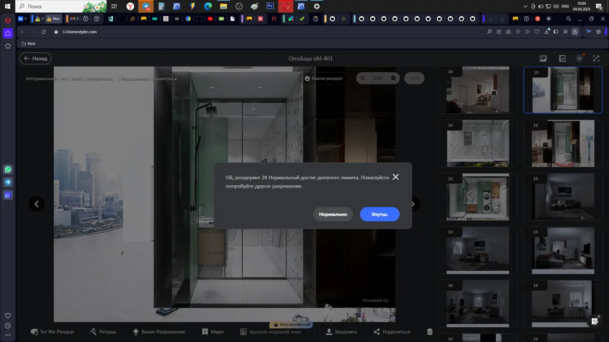Viewport: 609px width, 342px height.
Task: Open the Моё bookmarks folder
Action: pos(28,44)
